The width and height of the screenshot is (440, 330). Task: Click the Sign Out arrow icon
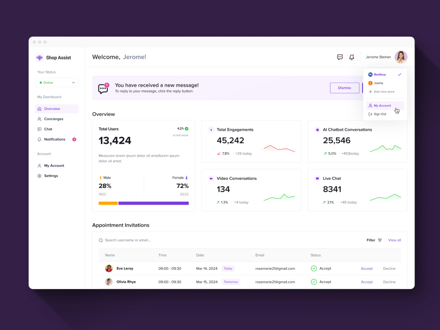coord(370,114)
